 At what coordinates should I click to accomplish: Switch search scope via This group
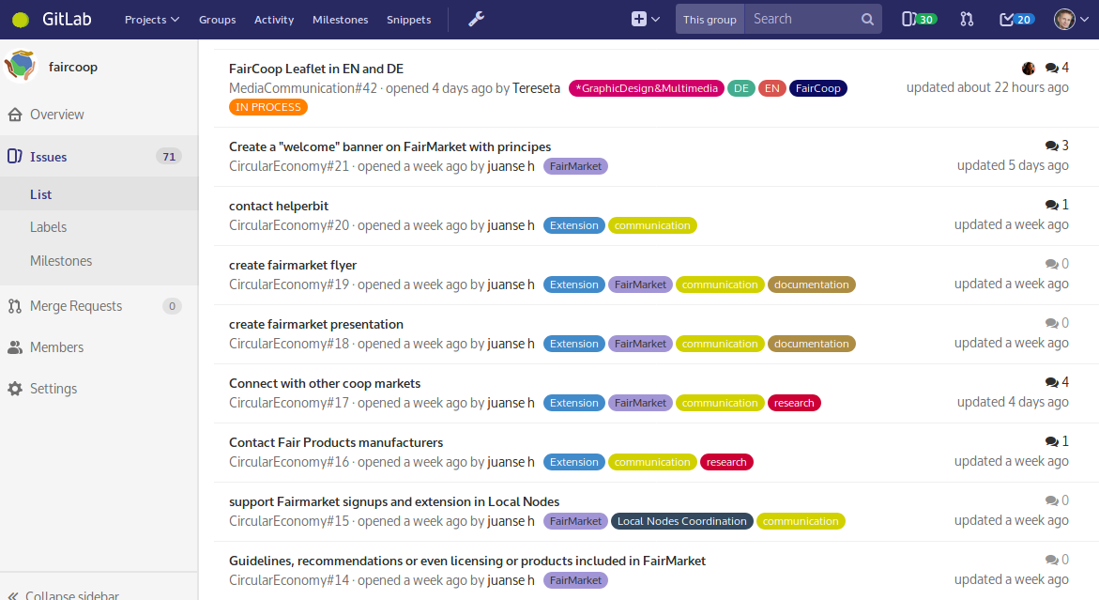[709, 18]
